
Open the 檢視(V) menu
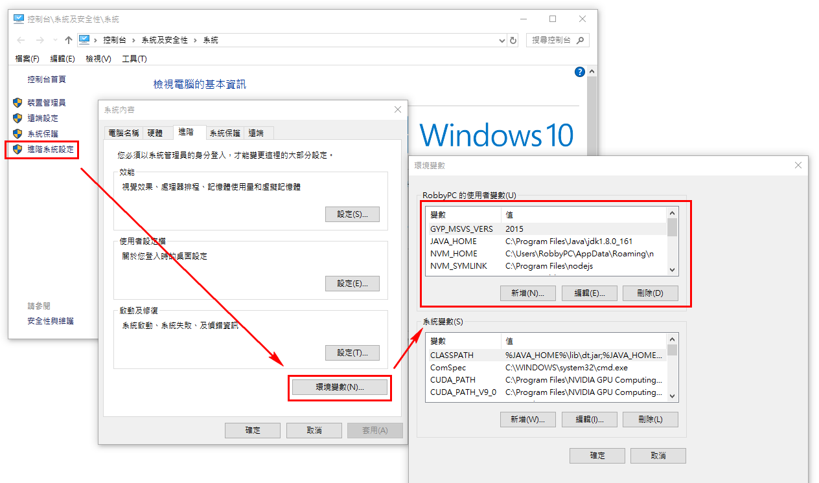pos(98,59)
